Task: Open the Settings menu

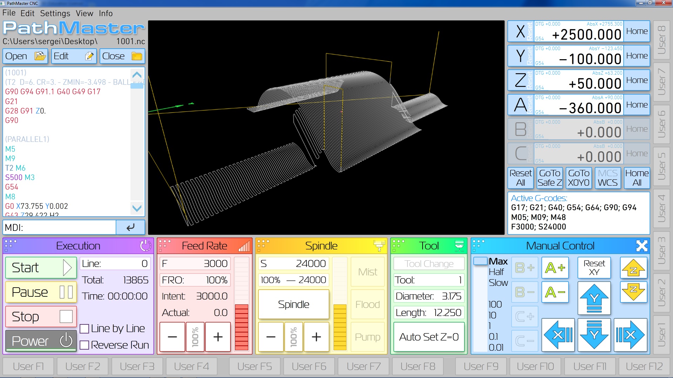Action: (x=55, y=13)
